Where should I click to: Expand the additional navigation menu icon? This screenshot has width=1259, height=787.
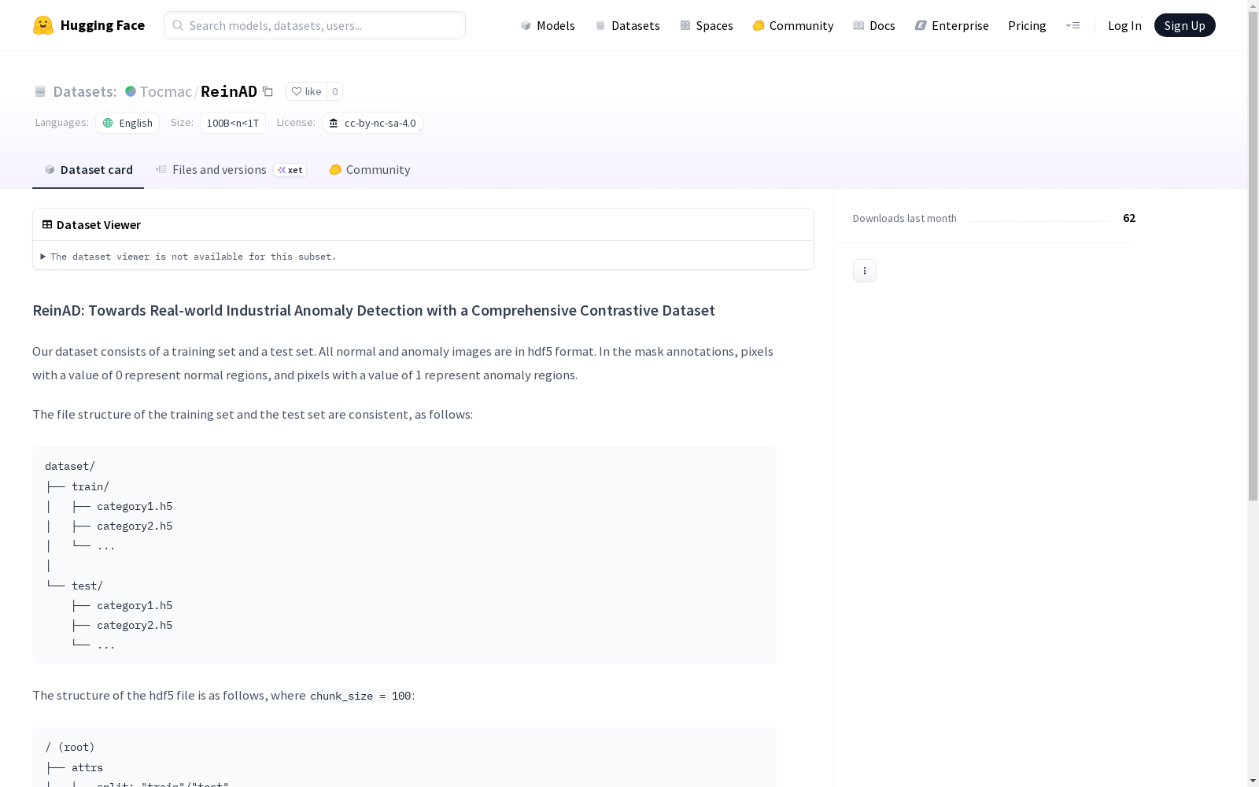1073,25
